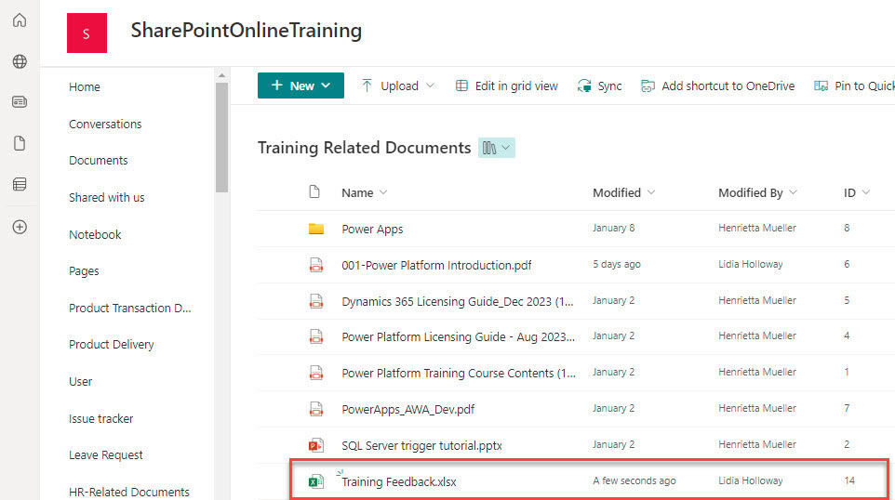895x500 pixels.
Task: Open the library view switcher dropdown
Action: coord(497,148)
